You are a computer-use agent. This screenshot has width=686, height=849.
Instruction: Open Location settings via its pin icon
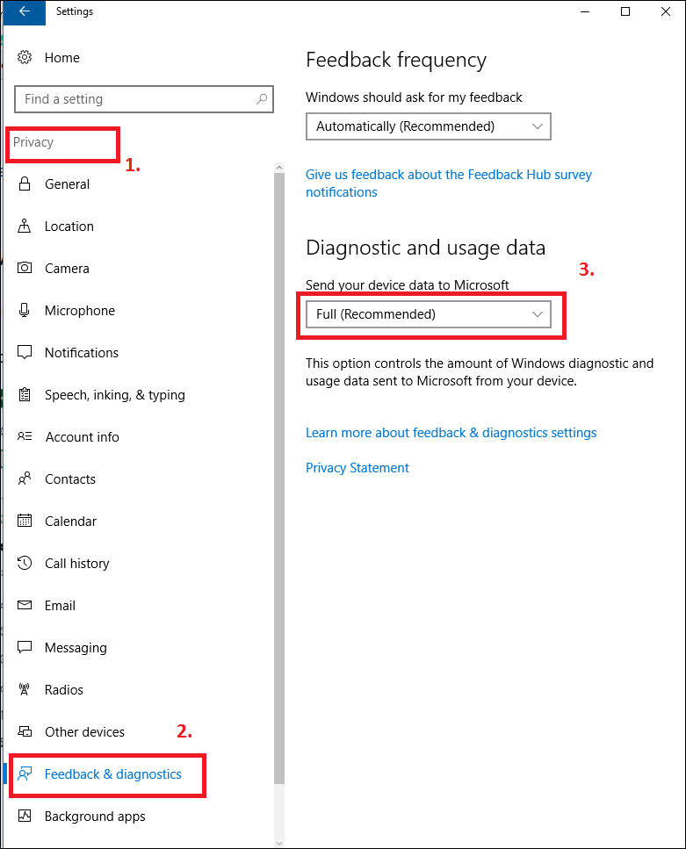click(25, 226)
